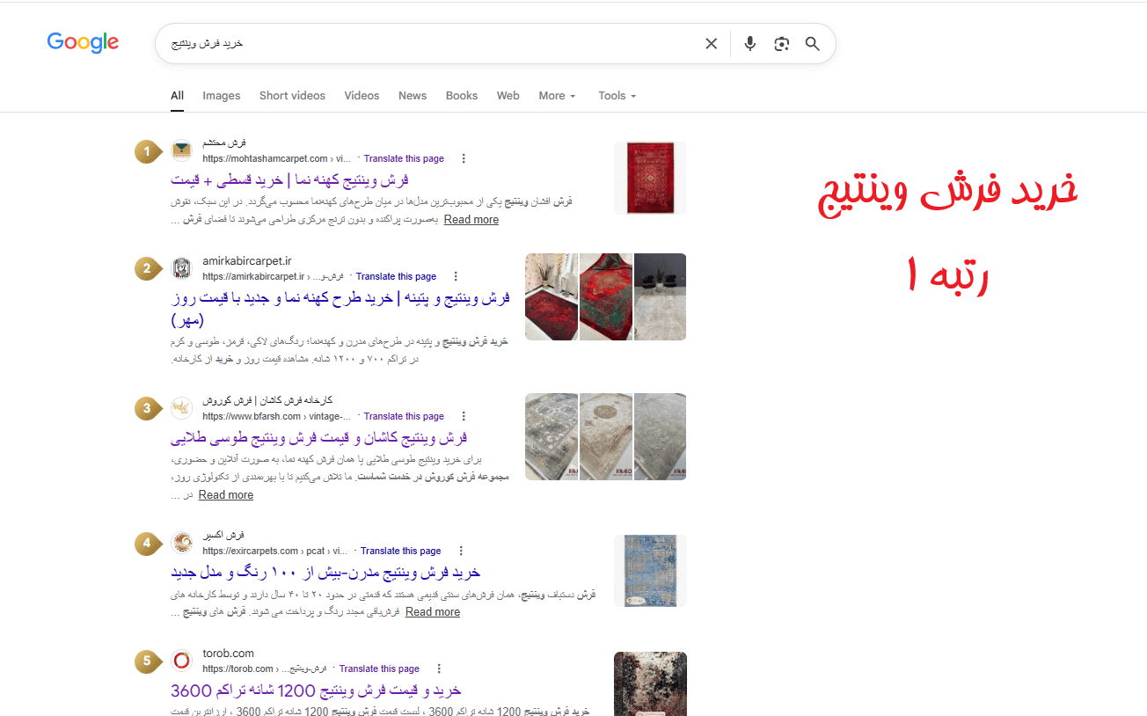Open the blue rug thumbnail of exircarpets result
Viewport: 1147px width, 716px height.
(650, 571)
